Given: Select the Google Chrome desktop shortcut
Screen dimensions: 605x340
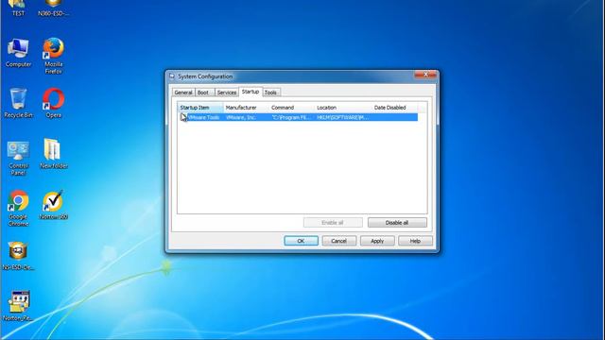Looking at the screenshot, I should (x=18, y=209).
